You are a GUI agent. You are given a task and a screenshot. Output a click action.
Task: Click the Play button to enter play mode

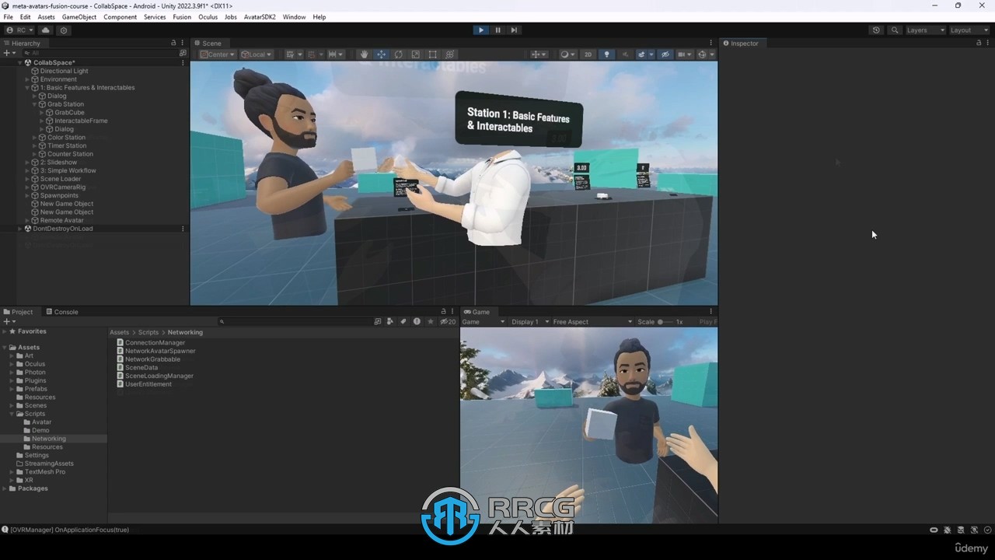click(x=481, y=30)
